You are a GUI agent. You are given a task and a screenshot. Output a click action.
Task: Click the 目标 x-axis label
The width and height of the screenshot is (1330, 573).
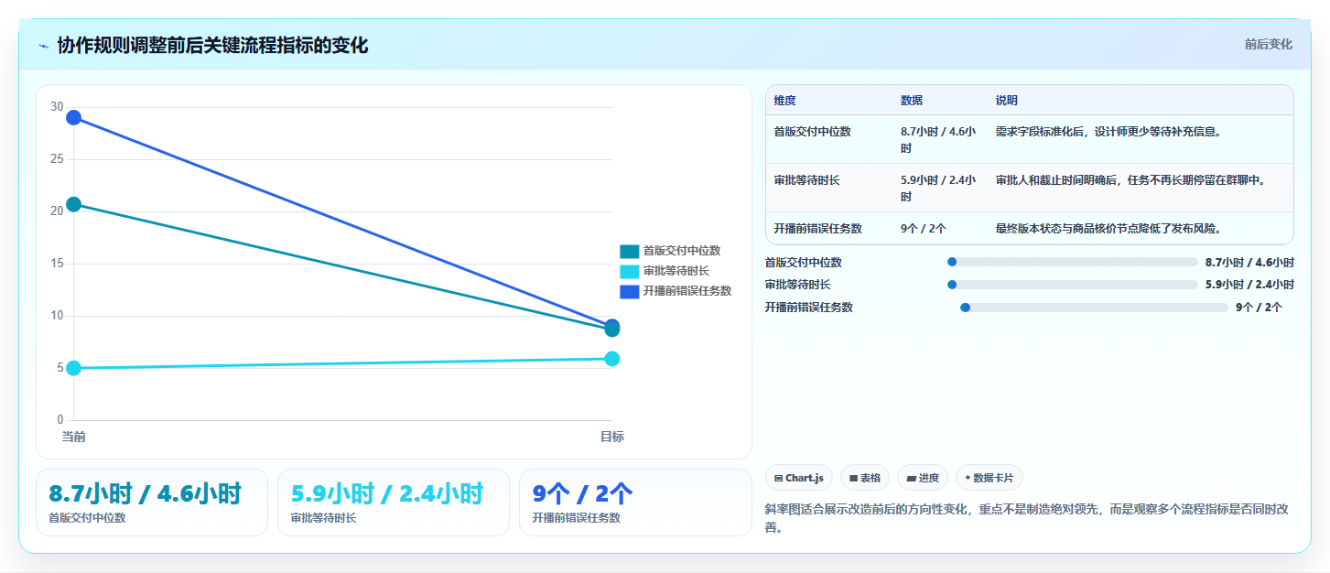coord(612,438)
